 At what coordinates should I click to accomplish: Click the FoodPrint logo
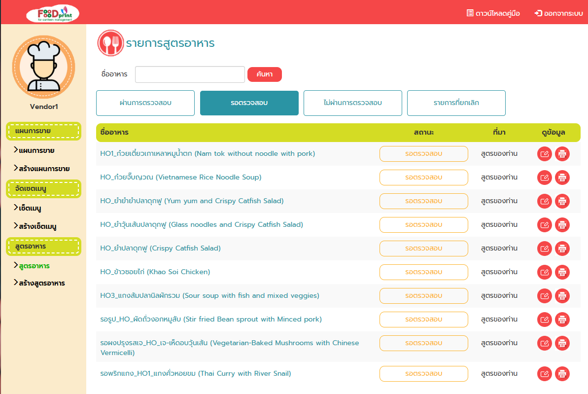(x=53, y=13)
